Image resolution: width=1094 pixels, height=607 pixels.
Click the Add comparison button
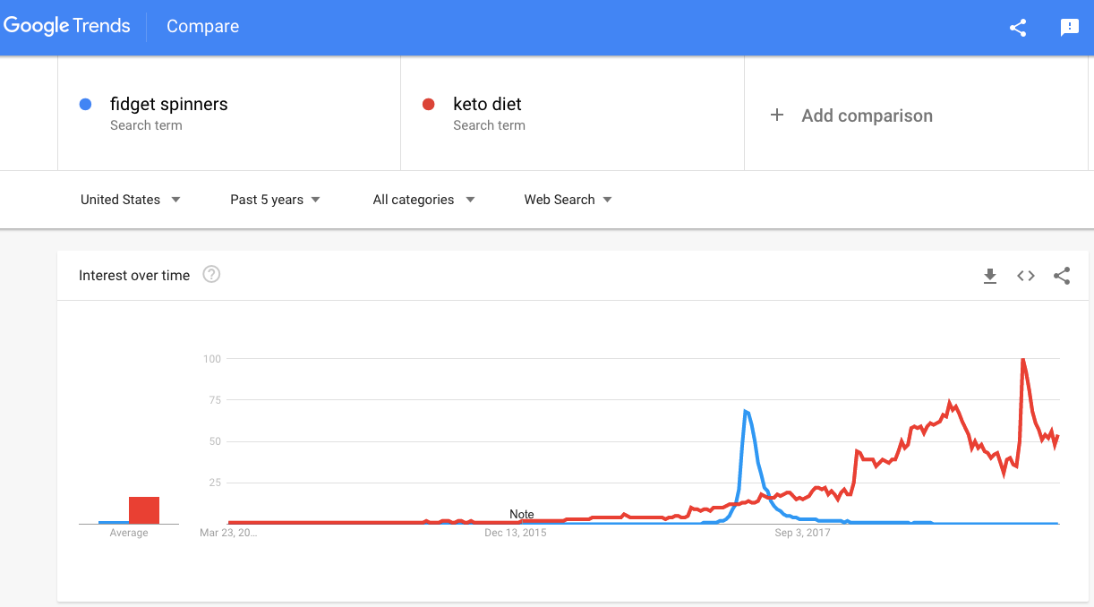(850, 115)
